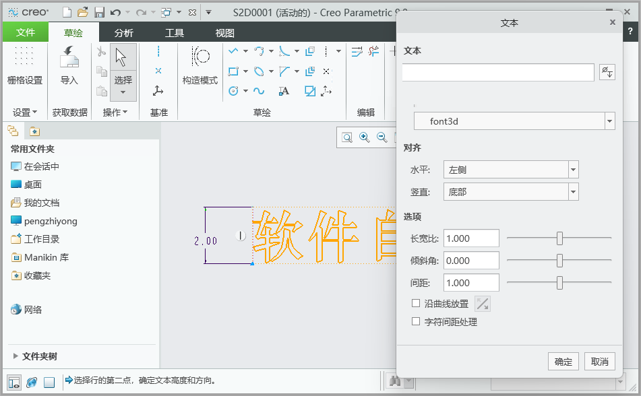Viewport: 641px width, 396px height.
Task: Select the Circle tool
Action: coord(234,90)
